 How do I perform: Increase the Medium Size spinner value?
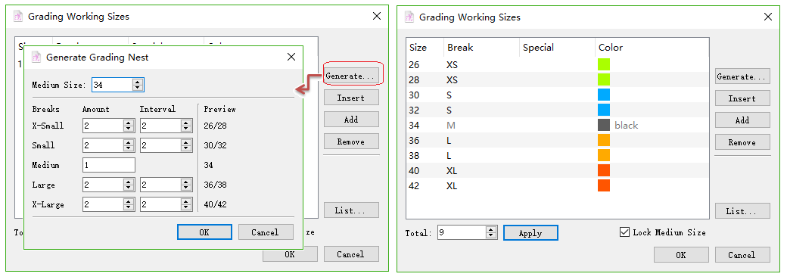(138, 82)
